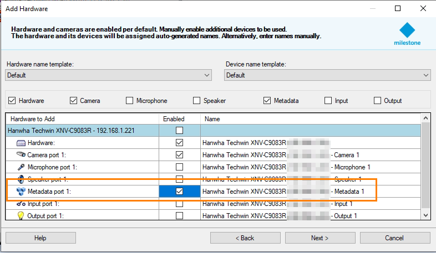Click the Microphone port 1 icon
436x253 pixels.
coord(21,167)
